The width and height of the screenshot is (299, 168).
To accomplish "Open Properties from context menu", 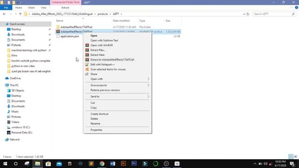I will (117, 130).
